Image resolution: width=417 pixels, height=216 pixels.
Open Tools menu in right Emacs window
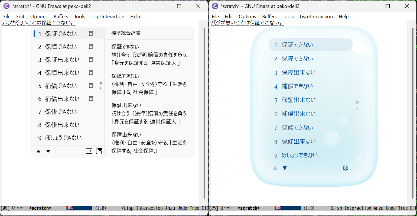pos(288,17)
